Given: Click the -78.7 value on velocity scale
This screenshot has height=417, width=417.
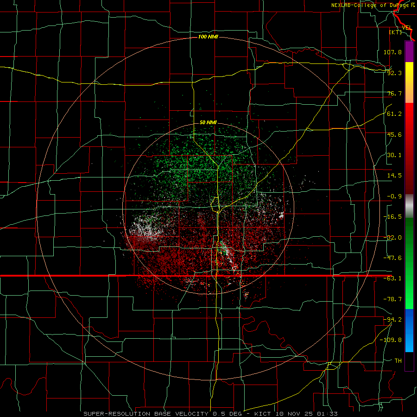Looking at the screenshot, I should 392,299.
